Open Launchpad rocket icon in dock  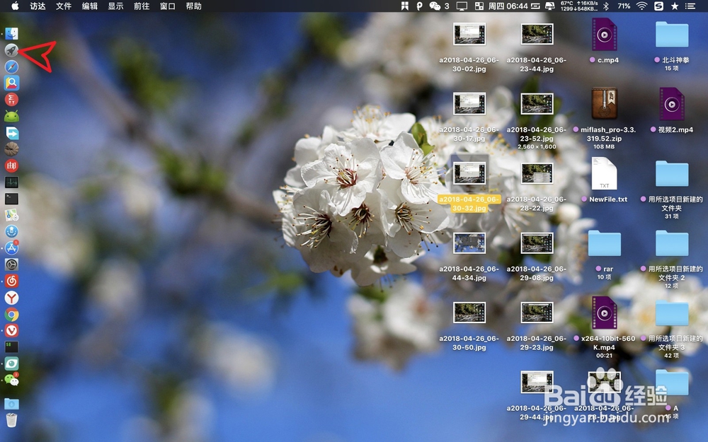click(x=12, y=50)
